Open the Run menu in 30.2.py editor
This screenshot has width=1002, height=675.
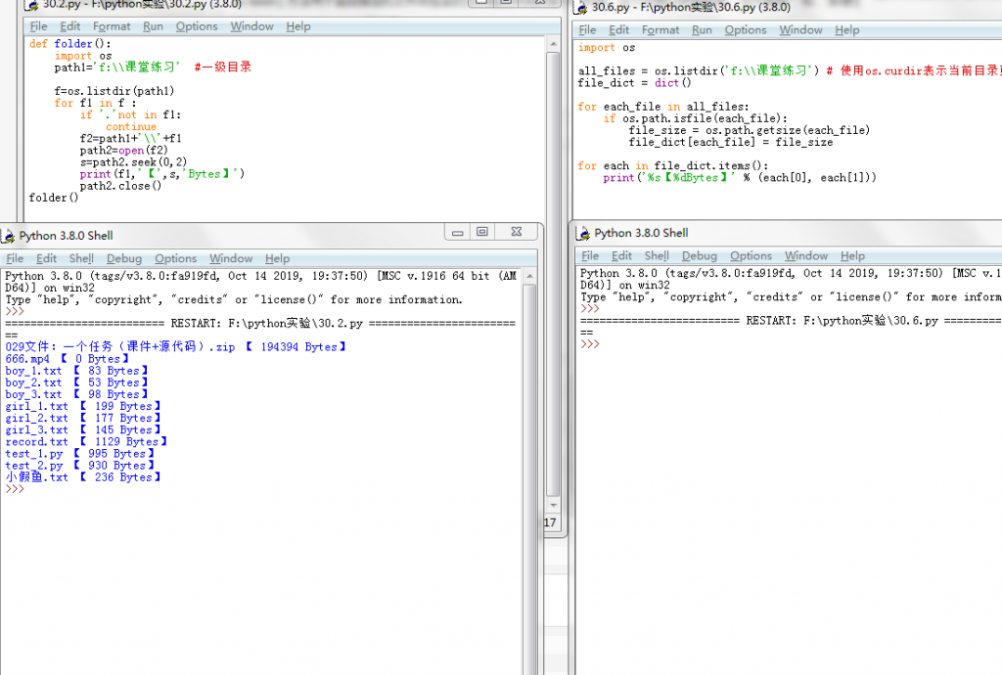point(153,26)
